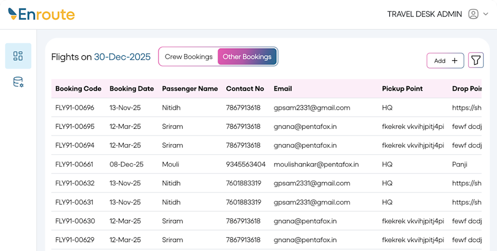The width and height of the screenshot is (497, 251).
Task: Click email in the FLY91-00696 row
Action: [x=312, y=108]
